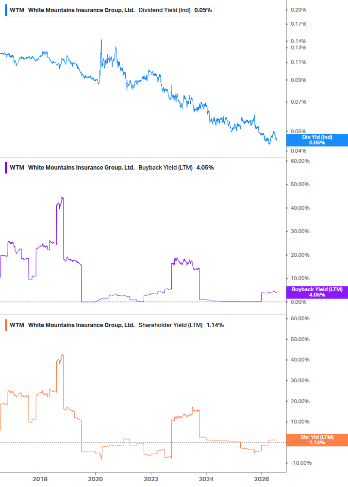Click the 0.11% label on dividend yield axis

[x=298, y=62]
